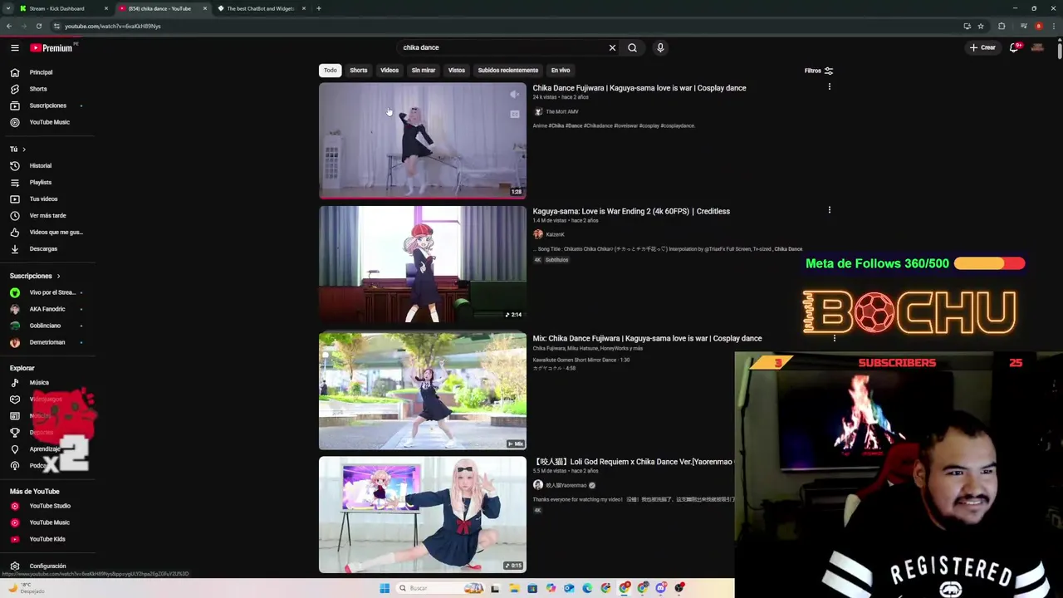
Task: Select the Vistos filter chip
Action: click(457, 71)
